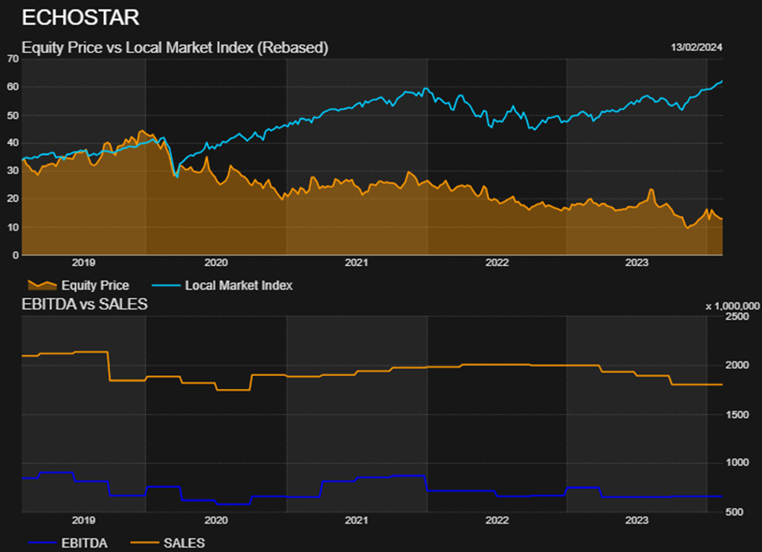Toggle the SALES legend entry
The image size is (762, 552).
(x=167, y=542)
